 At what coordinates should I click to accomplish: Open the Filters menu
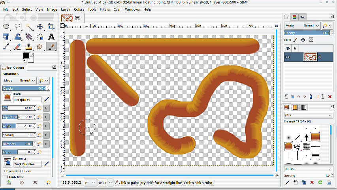105,9
